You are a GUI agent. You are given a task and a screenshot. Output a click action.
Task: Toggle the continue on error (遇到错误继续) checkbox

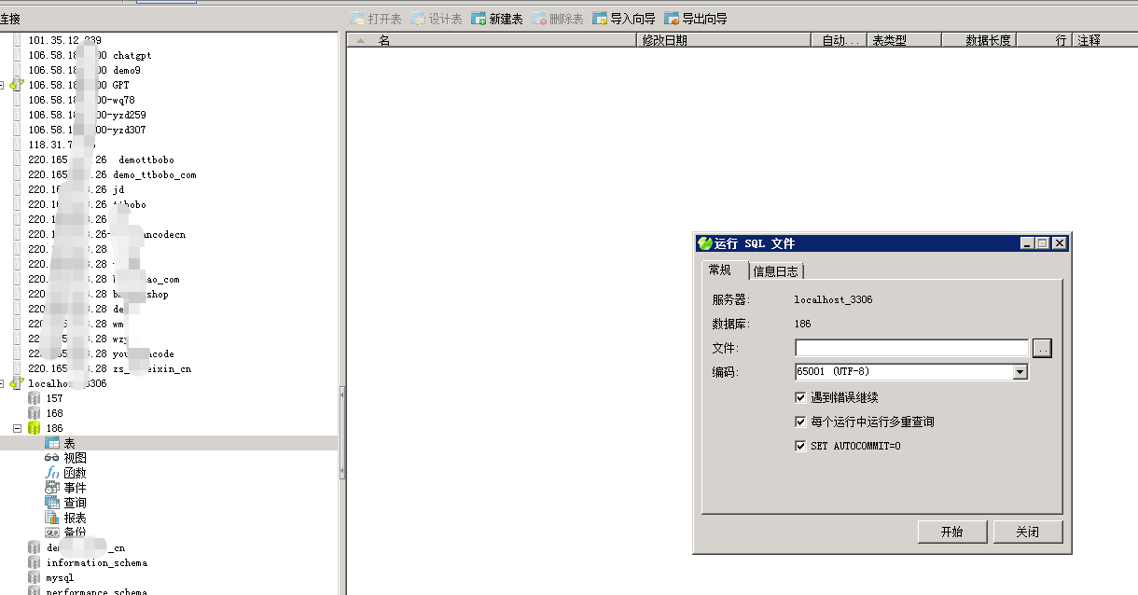pyautogui.click(x=799, y=397)
